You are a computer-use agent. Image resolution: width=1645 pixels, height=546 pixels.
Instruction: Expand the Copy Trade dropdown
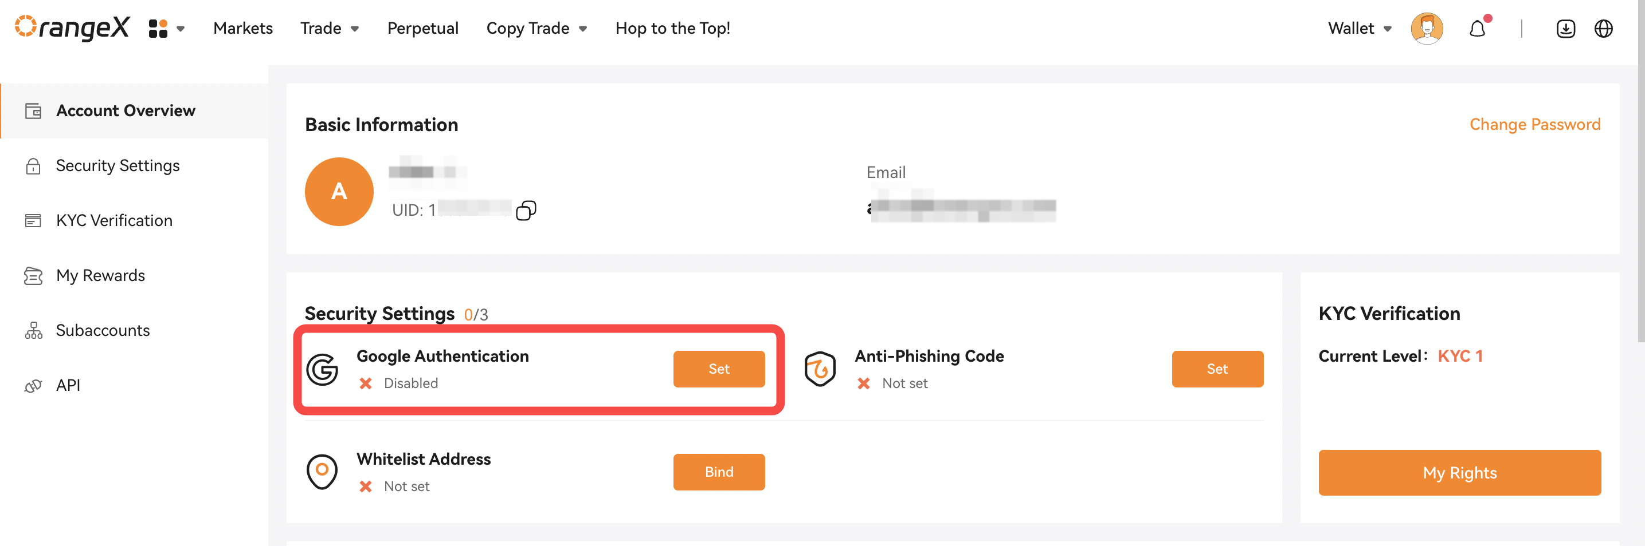[536, 29]
